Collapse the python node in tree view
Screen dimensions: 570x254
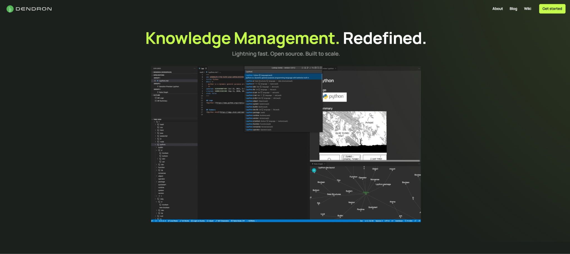pyautogui.click(x=155, y=145)
